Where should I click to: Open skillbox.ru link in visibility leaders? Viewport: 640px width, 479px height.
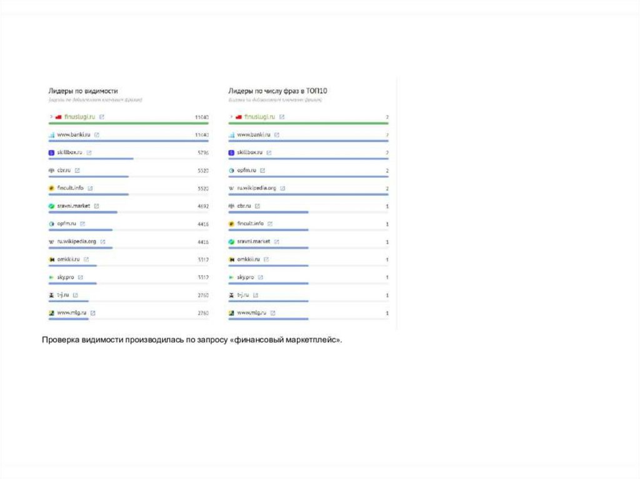click(x=69, y=152)
